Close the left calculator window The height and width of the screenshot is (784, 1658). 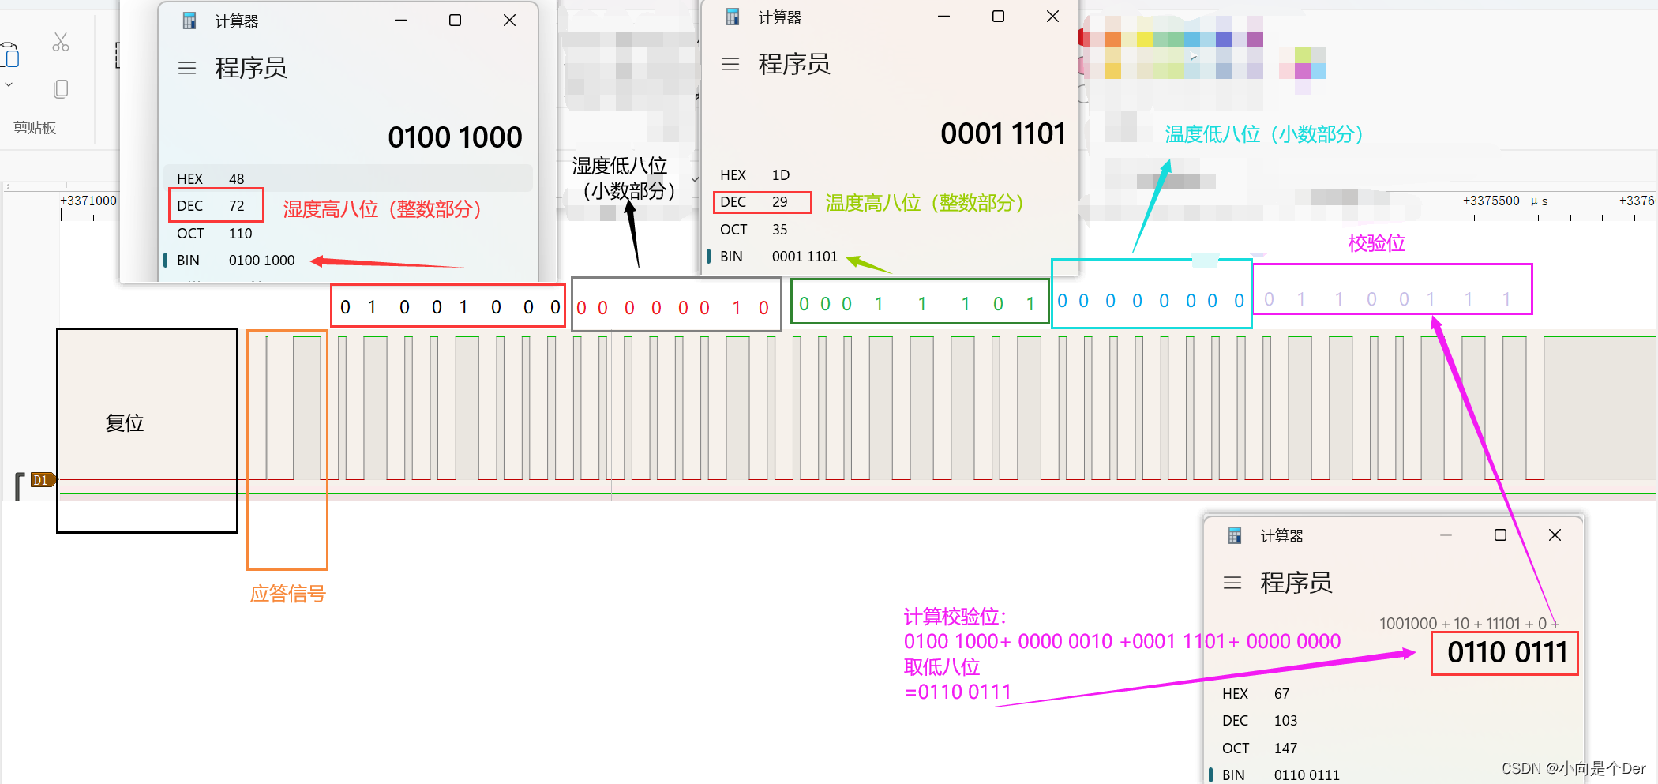point(509,21)
